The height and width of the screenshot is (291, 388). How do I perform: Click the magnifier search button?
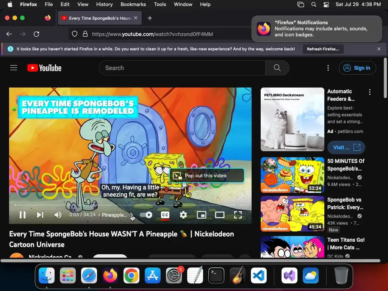[277, 68]
